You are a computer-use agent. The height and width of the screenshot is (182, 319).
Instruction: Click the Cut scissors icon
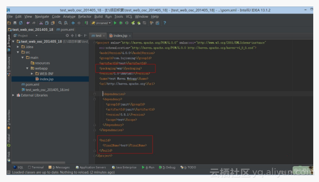coord(41,23)
